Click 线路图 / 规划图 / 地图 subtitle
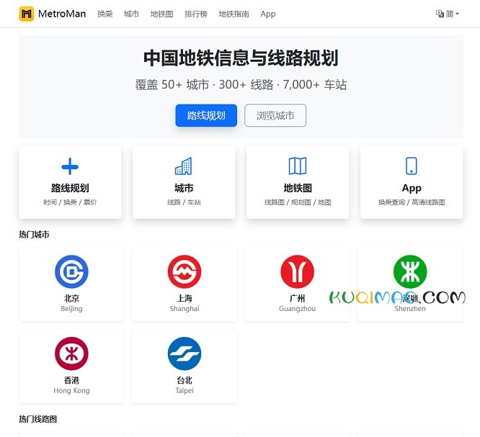This screenshot has height=437, width=480. click(298, 202)
